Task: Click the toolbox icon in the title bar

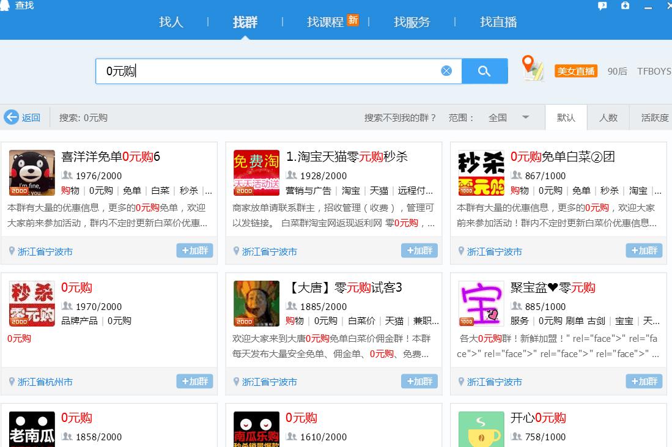Action: point(624,6)
